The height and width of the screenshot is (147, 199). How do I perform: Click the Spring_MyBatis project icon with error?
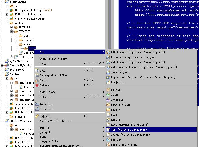[x=7, y=65]
